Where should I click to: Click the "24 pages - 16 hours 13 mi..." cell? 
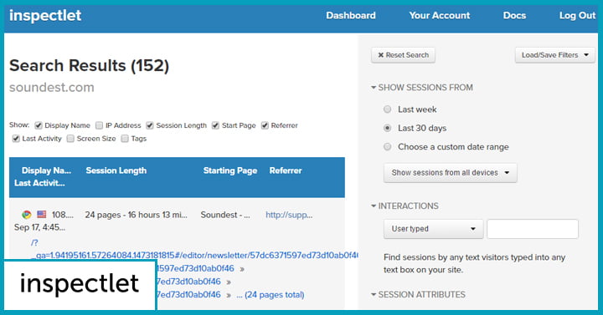tap(137, 215)
